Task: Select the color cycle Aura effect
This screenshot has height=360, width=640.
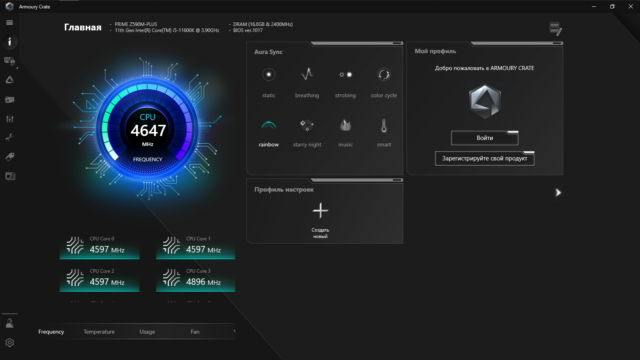Action: point(384,82)
